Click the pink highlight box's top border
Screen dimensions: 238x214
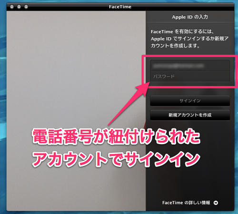(190, 56)
